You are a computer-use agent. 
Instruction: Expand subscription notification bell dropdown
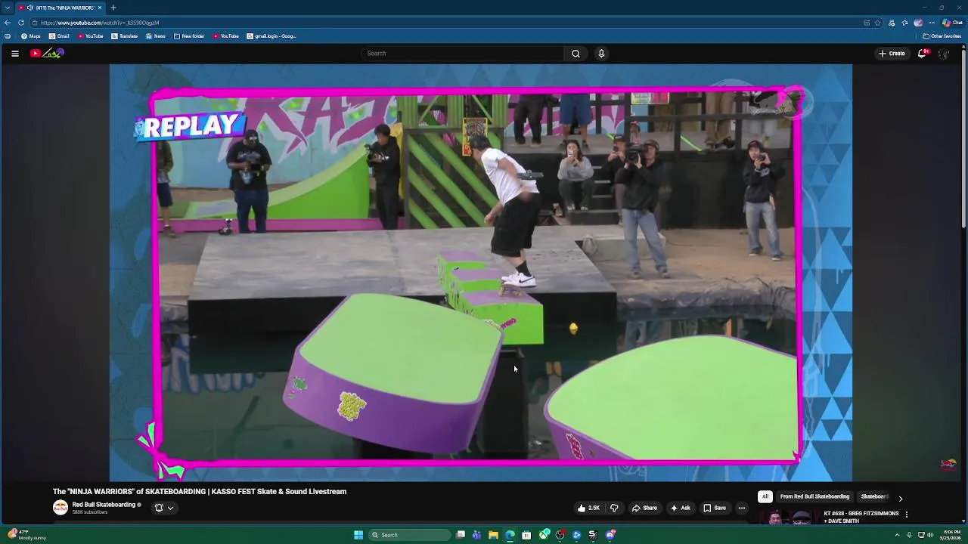(164, 508)
